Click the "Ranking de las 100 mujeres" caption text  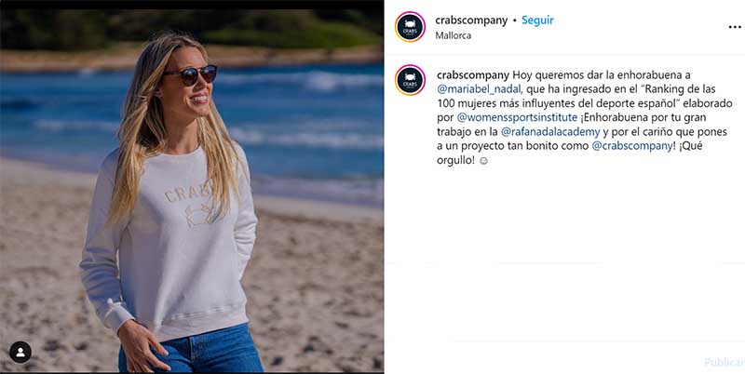click(578, 96)
